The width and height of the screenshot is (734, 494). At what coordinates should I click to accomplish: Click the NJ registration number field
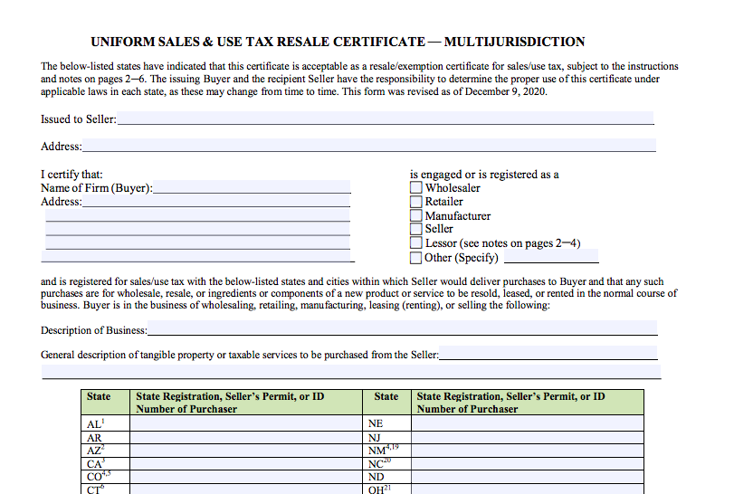[527, 438]
